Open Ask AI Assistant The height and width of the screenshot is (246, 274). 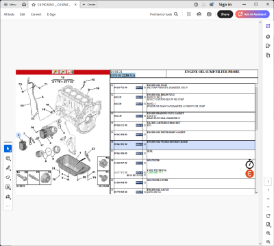coord(253,14)
